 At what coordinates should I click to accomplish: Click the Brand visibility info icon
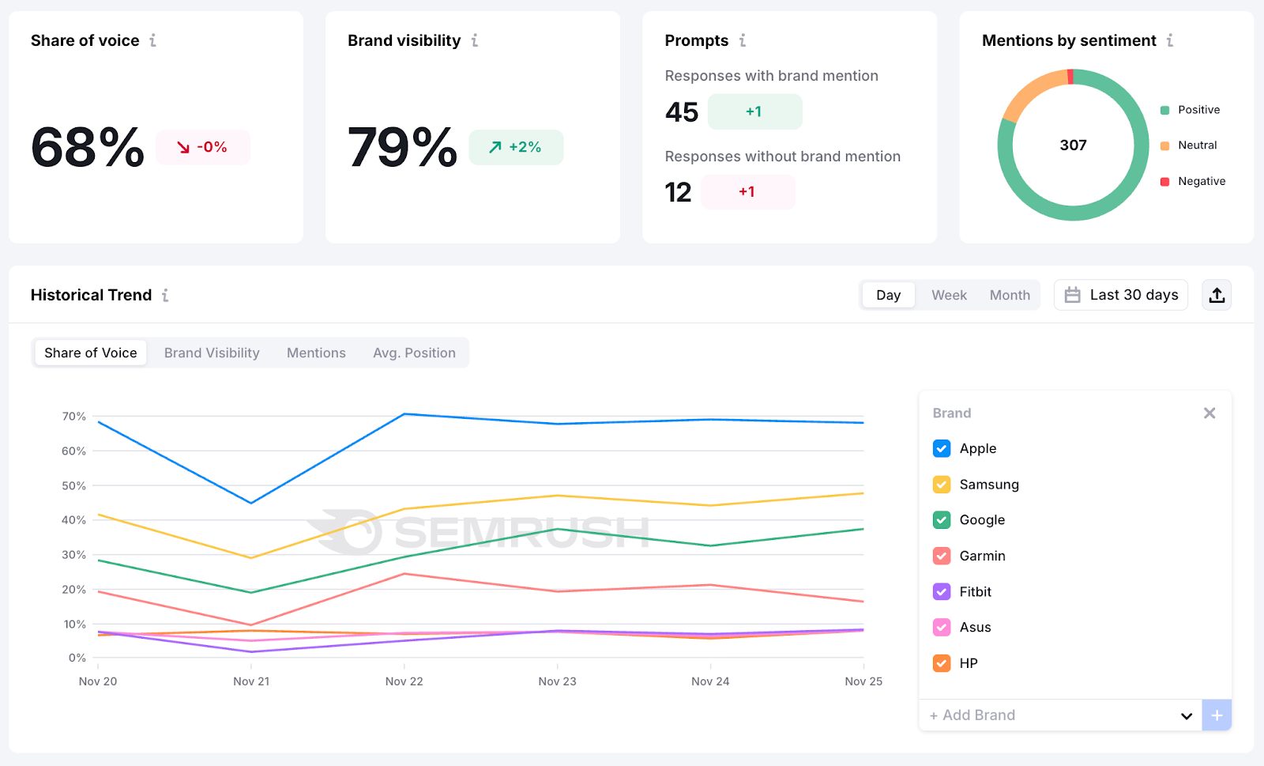tap(475, 40)
